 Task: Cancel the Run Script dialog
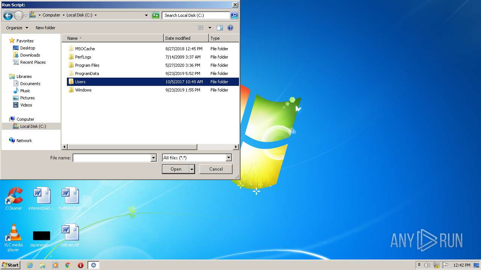(x=216, y=169)
